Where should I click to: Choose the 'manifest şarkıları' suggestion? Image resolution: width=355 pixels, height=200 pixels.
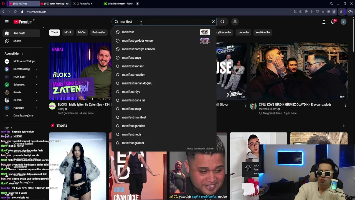tap(164, 126)
